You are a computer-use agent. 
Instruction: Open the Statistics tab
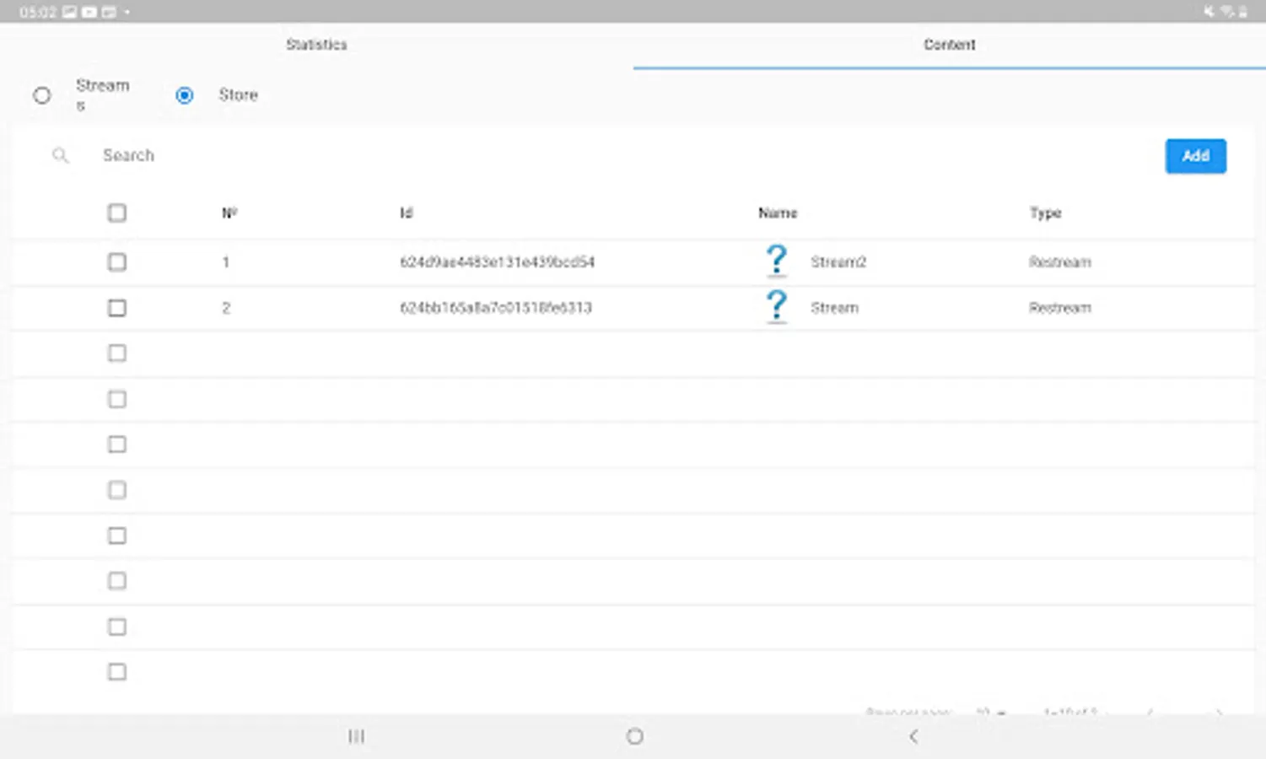[x=316, y=45]
